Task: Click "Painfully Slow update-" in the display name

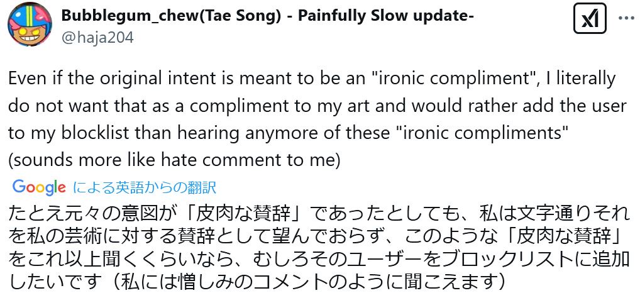Action: point(386,16)
